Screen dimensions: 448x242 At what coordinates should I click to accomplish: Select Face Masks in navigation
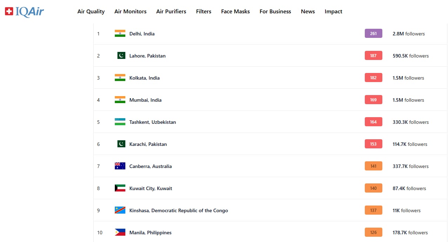pos(235,12)
